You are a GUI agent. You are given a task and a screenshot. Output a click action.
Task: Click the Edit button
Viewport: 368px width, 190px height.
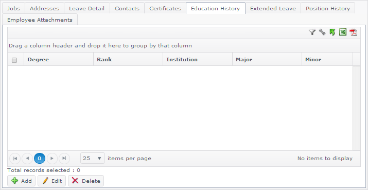coord(51,181)
